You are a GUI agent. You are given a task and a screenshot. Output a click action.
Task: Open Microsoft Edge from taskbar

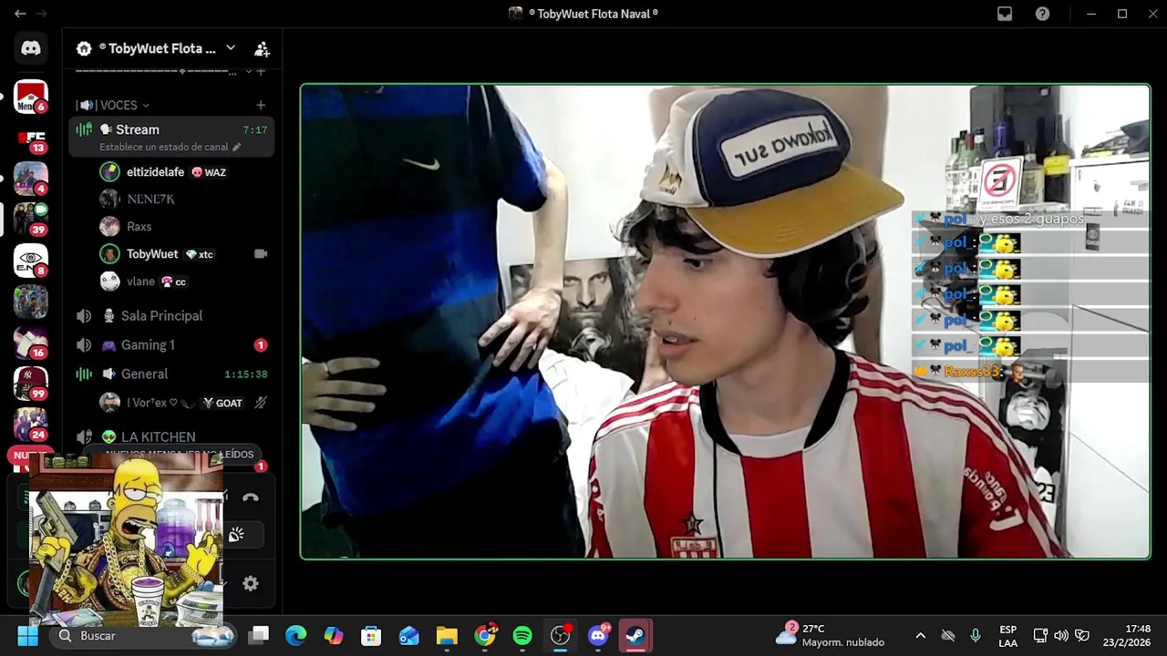pyautogui.click(x=296, y=636)
